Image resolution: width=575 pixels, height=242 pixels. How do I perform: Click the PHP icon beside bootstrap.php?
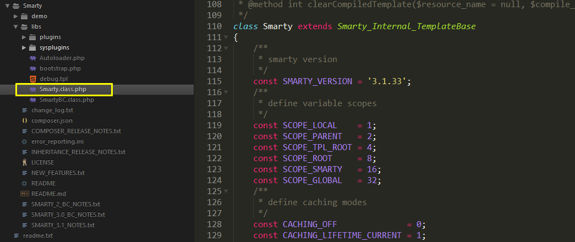[33, 69]
